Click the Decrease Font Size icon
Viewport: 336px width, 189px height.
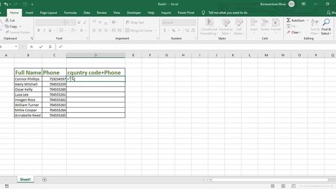85,22
